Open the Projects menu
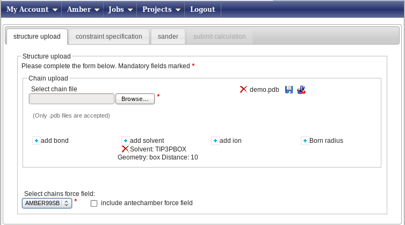The image size is (405, 225). tap(161, 9)
